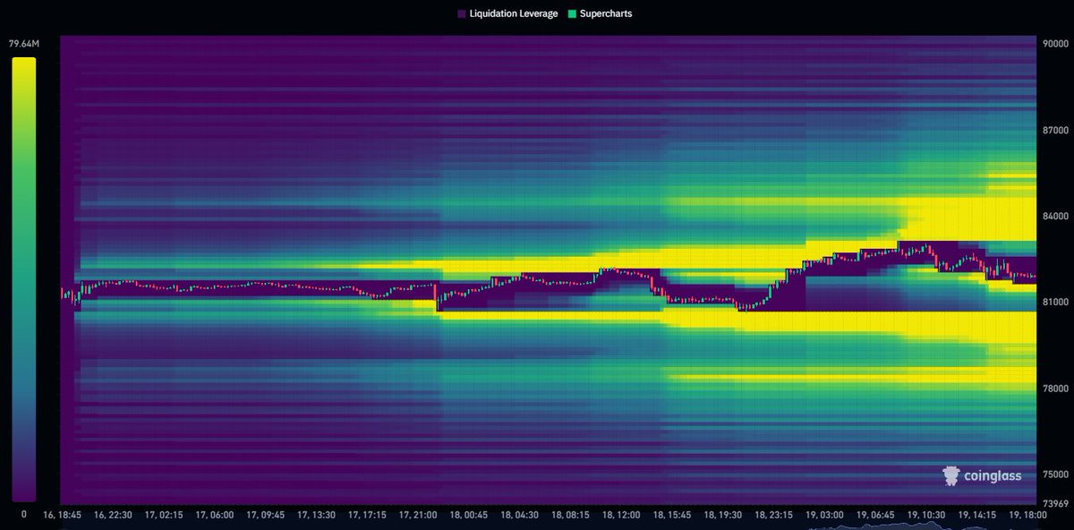Click the yellow-to-purple color scale bar
The height and width of the screenshot is (530, 1074).
pyautogui.click(x=24, y=279)
